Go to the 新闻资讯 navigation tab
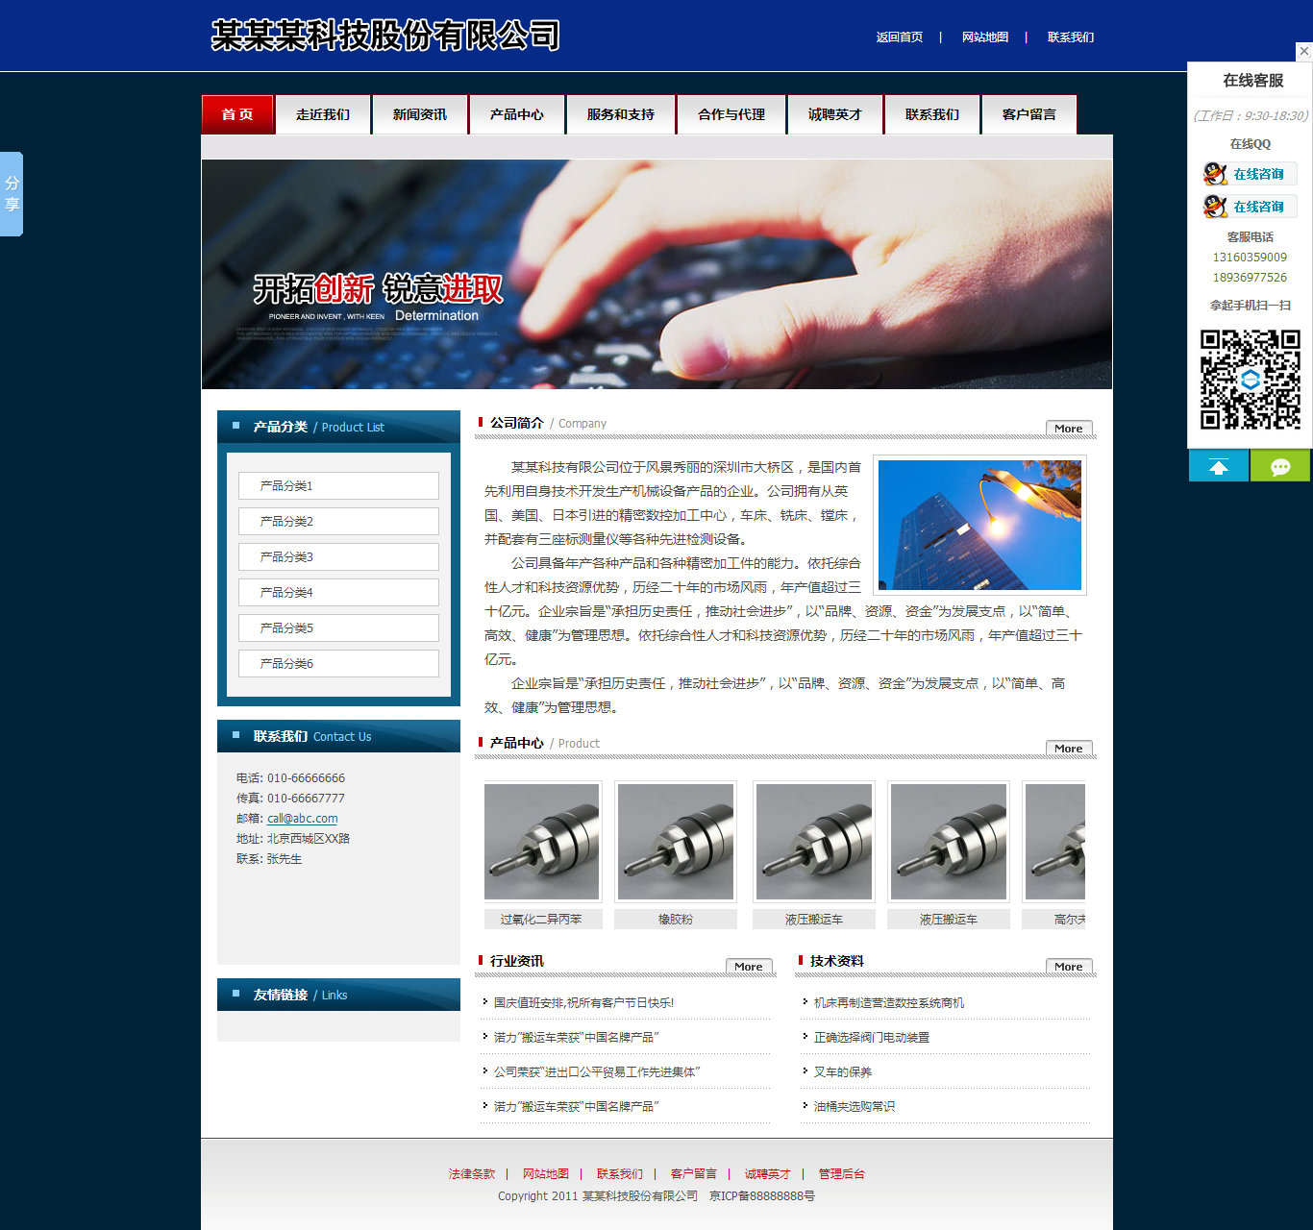 point(419,114)
